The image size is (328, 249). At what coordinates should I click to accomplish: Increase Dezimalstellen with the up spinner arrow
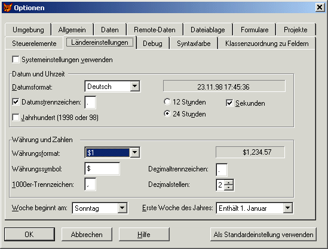229,182
